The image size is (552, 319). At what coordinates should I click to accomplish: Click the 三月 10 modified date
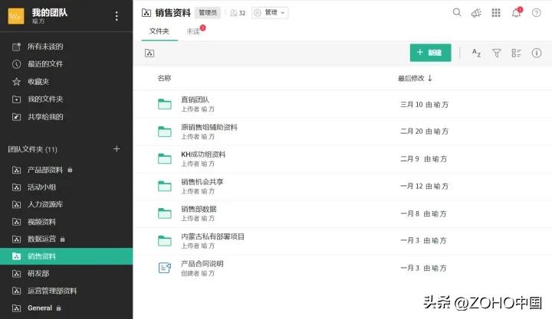pyautogui.click(x=411, y=104)
